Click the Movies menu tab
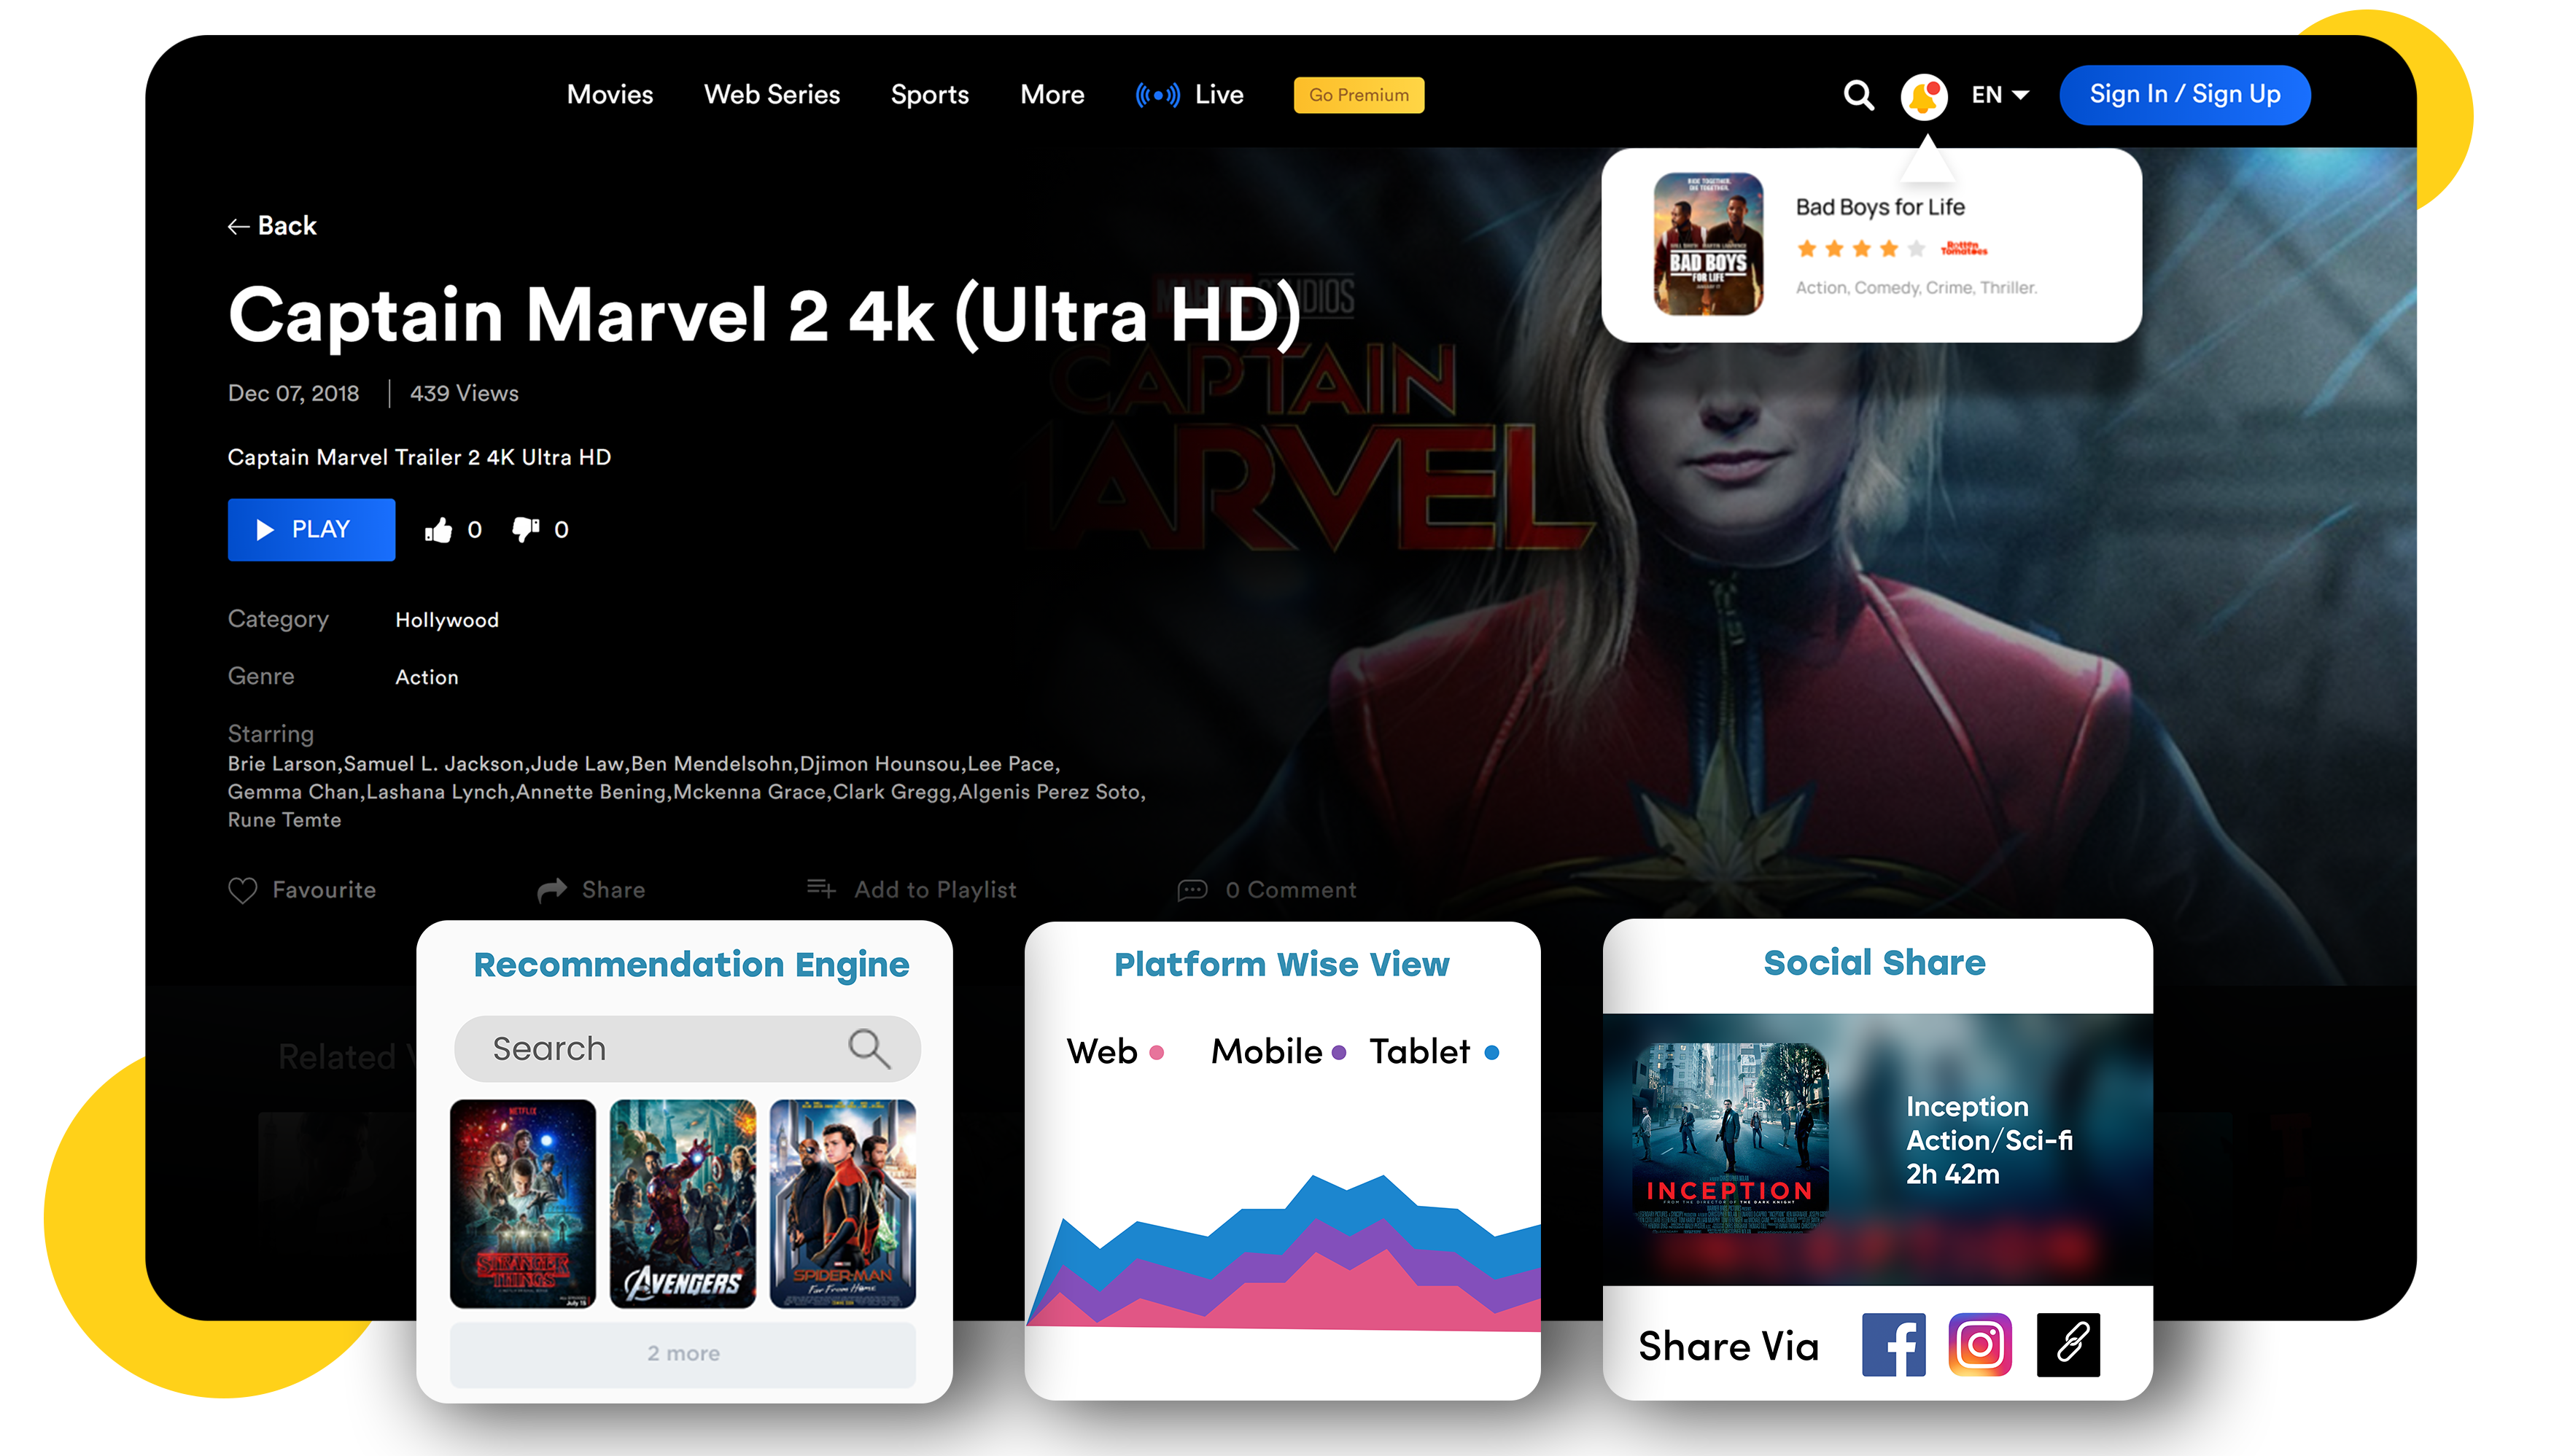 [610, 95]
